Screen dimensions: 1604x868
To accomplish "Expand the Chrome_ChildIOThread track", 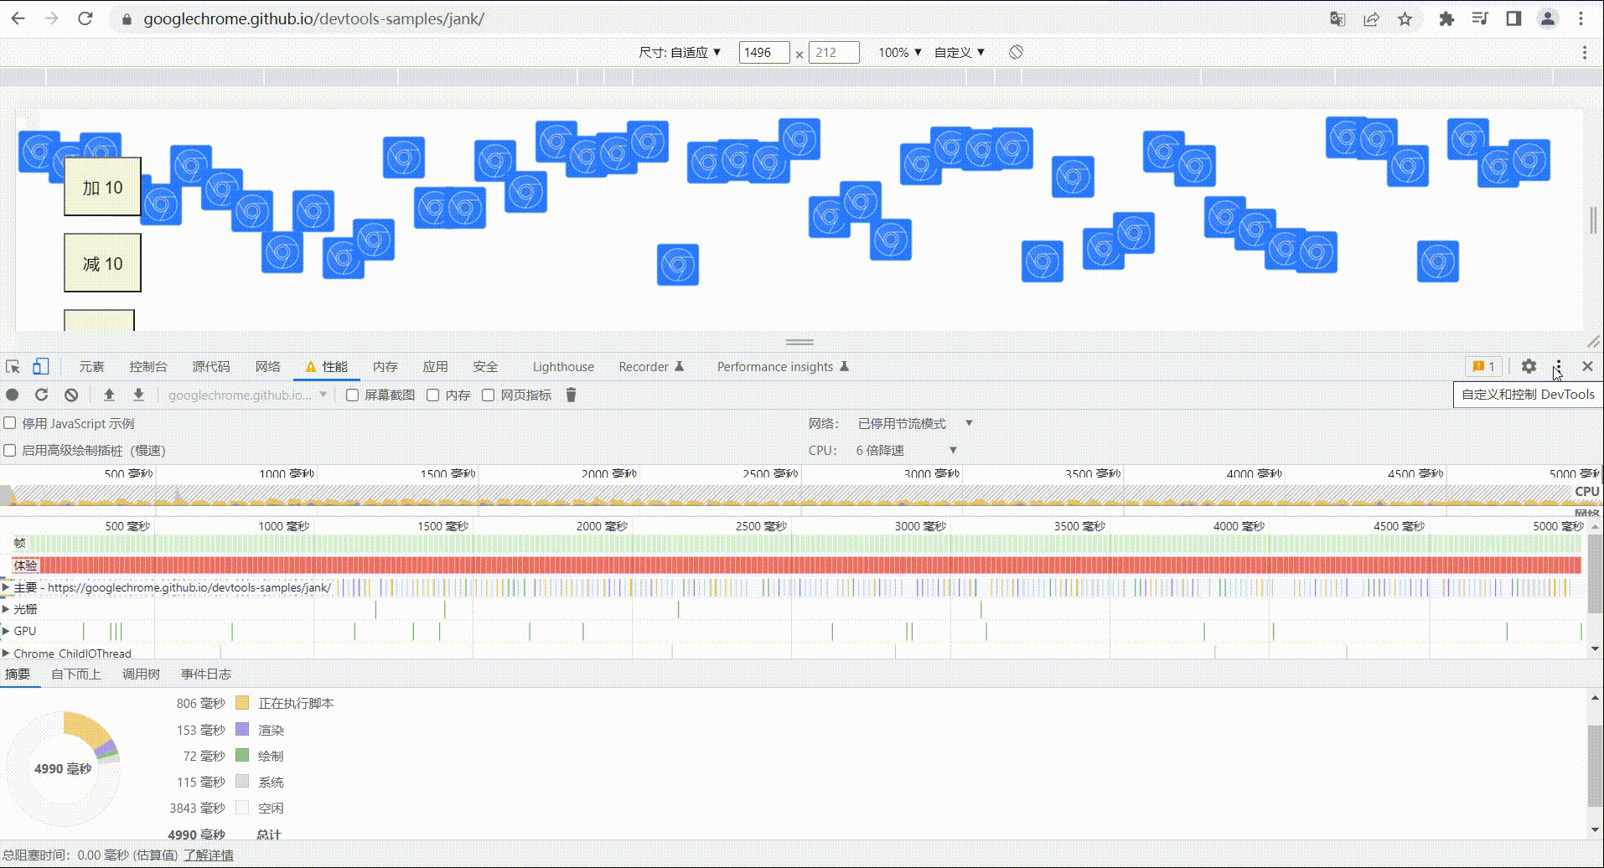I will click(6, 654).
